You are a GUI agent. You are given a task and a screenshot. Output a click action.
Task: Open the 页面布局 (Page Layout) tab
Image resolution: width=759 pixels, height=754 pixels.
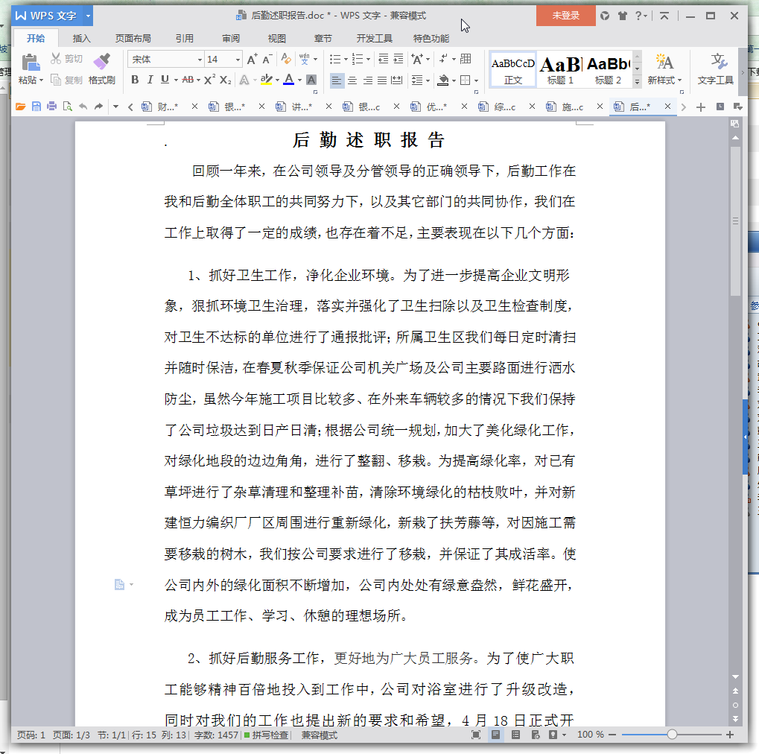(133, 38)
